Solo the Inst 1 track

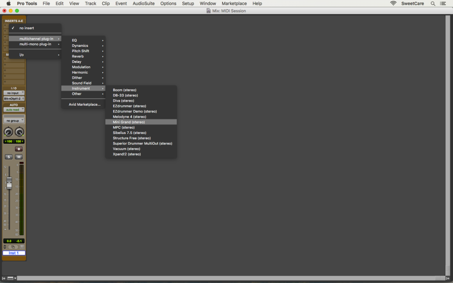[x=8, y=157]
